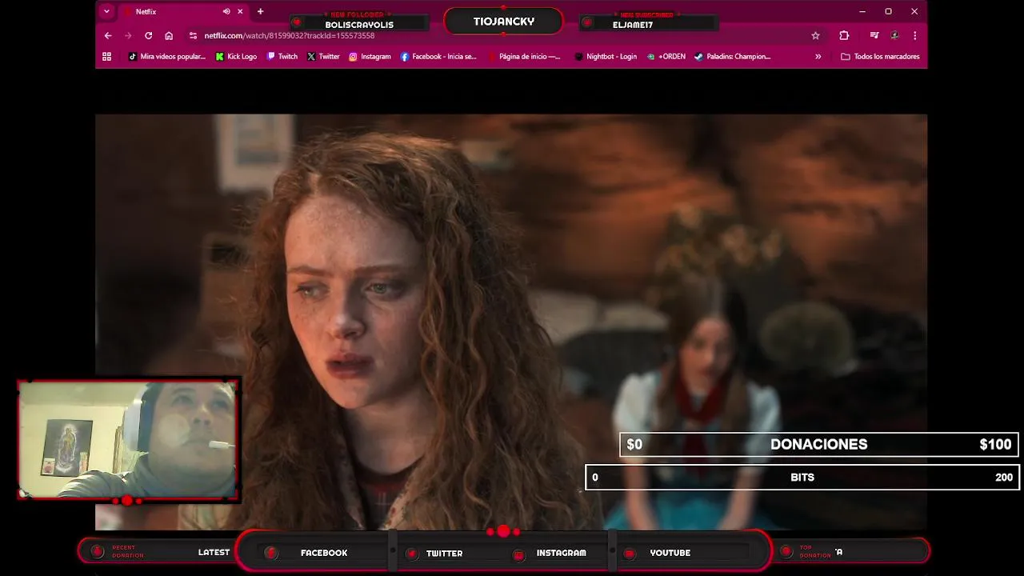Open the extensions puzzle icon

[844, 35]
